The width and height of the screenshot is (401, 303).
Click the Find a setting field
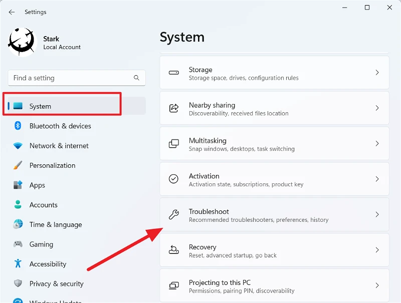click(x=77, y=78)
